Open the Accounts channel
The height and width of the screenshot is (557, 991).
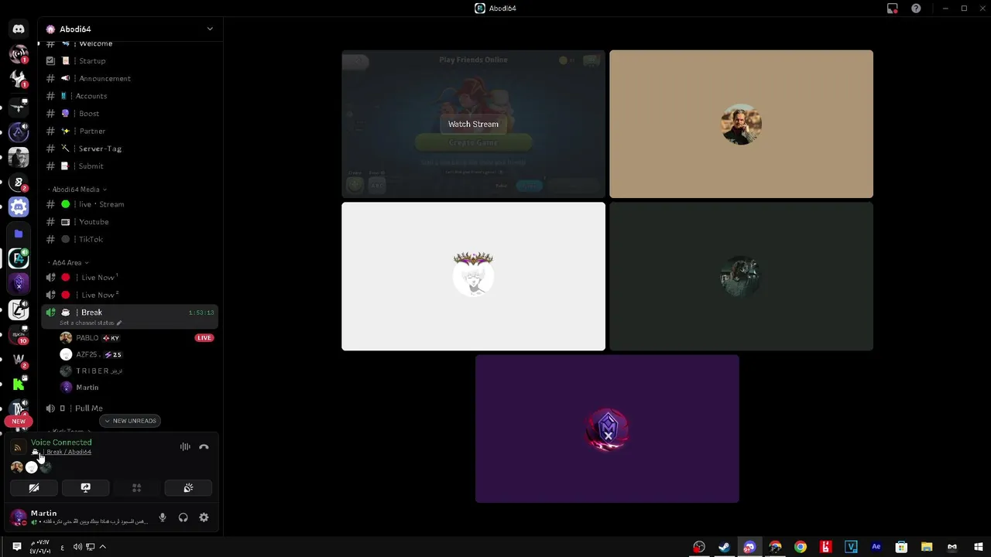[129, 96]
